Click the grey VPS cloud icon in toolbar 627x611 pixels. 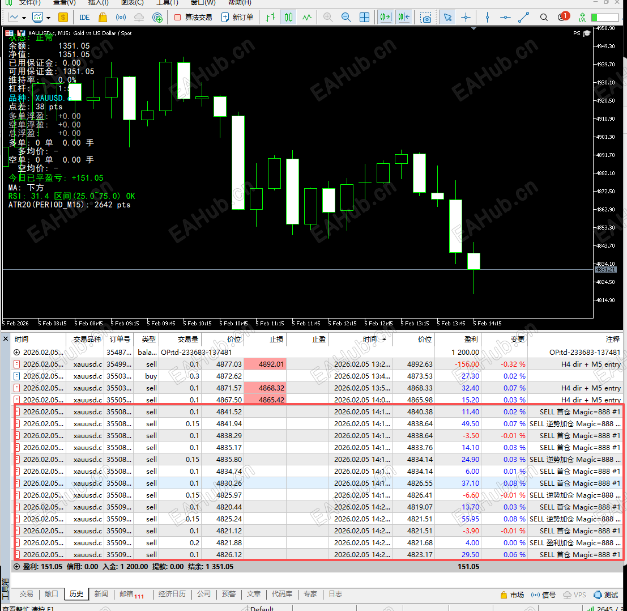tap(139, 17)
